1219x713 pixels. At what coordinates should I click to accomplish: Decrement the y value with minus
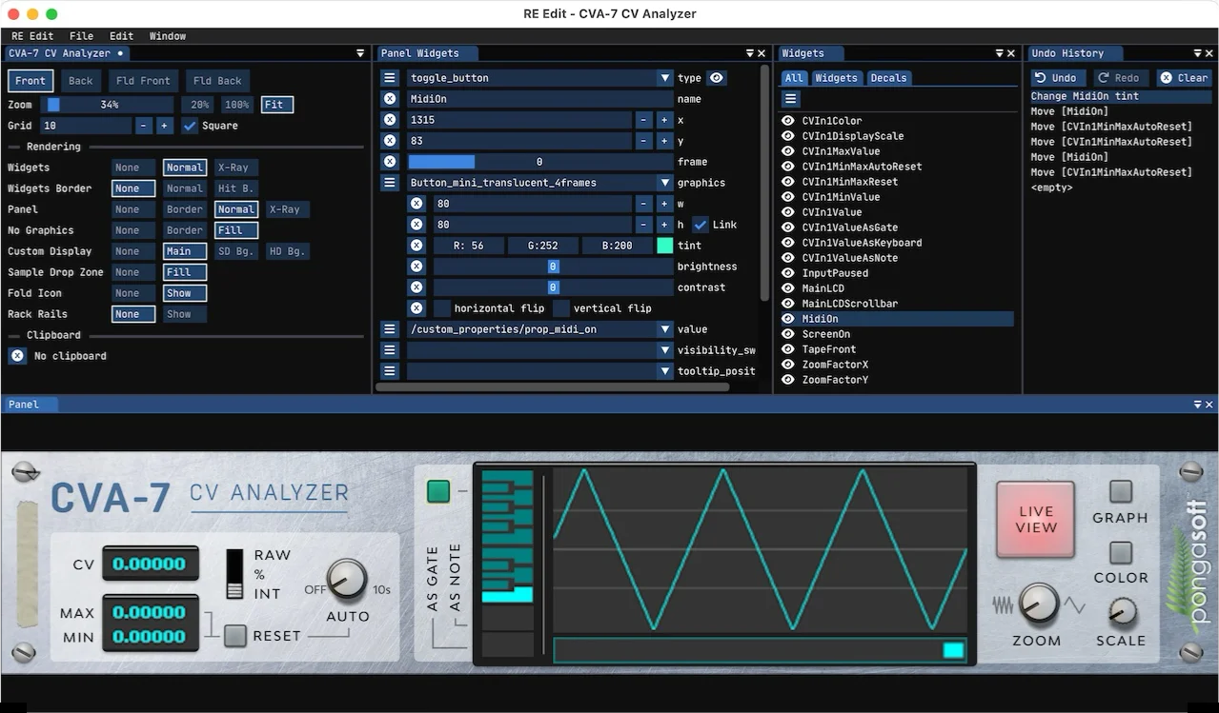tap(643, 141)
